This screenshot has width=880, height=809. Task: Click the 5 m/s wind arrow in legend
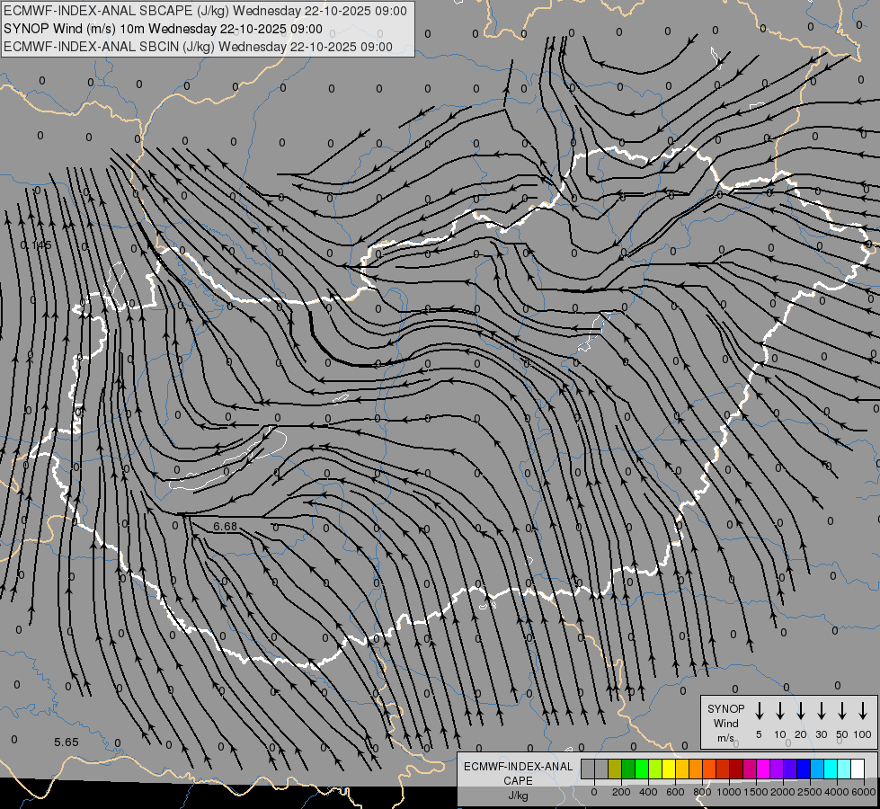click(x=760, y=711)
